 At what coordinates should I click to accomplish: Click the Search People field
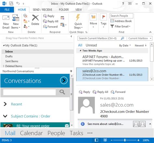pyautogui.click(x=121, y=16)
